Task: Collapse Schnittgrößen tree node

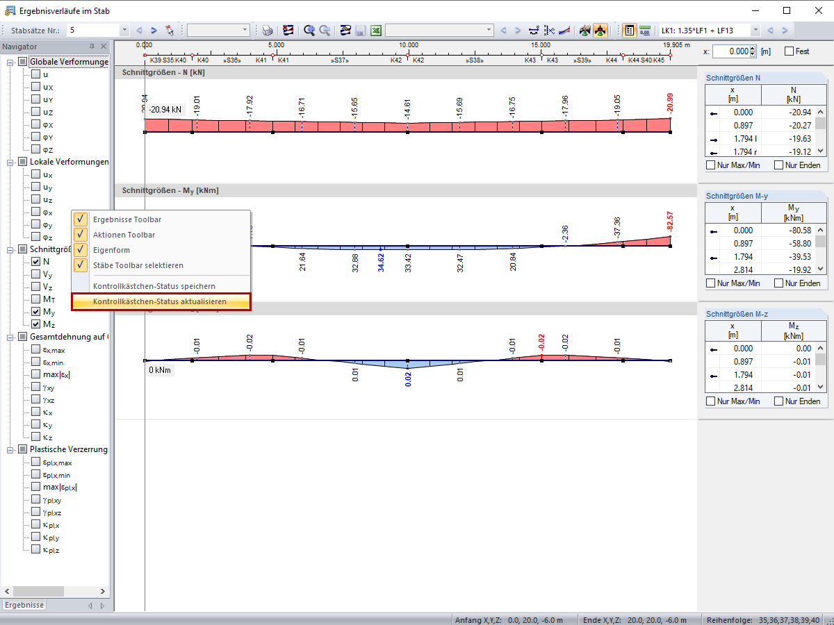Action: point(11,249)
